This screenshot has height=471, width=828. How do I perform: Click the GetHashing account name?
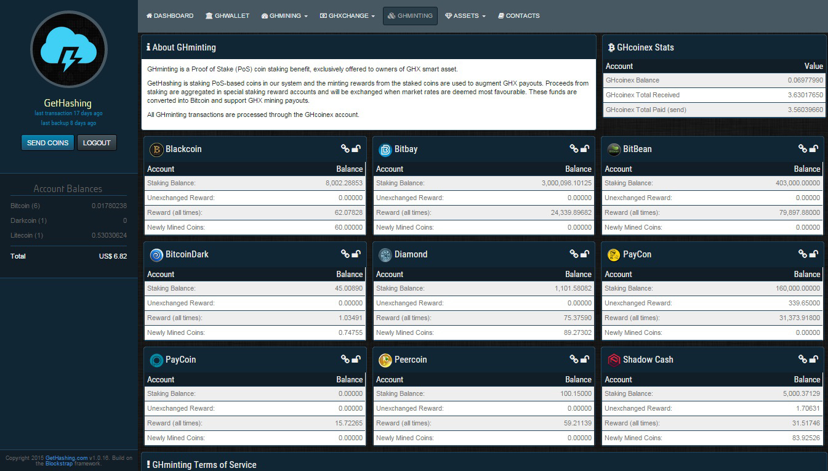(68, 103)
